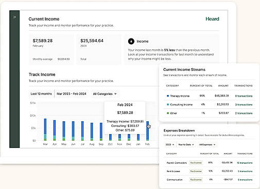The width and height of the screenshot is (260, 189).
Task: Click the Feb bar in income chart
Action: coord(148,131)
